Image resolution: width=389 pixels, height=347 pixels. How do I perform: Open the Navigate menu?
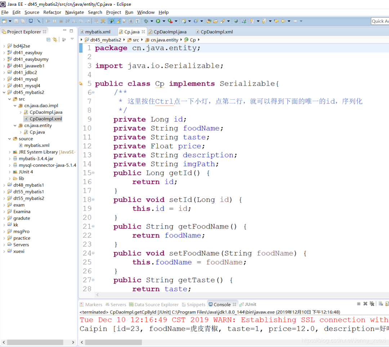pos(75,12)
